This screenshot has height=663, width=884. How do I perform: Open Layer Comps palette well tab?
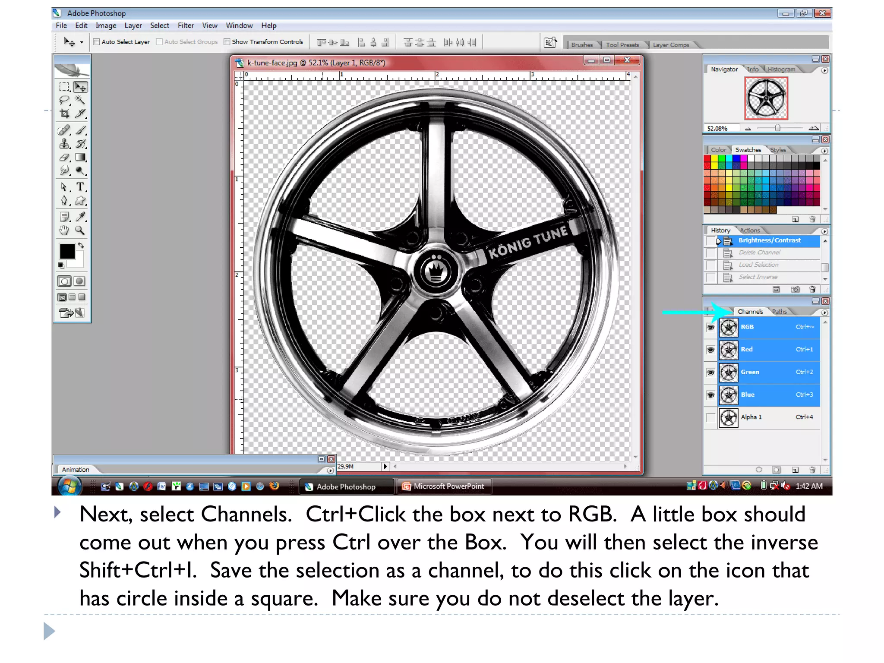[671, 45]
